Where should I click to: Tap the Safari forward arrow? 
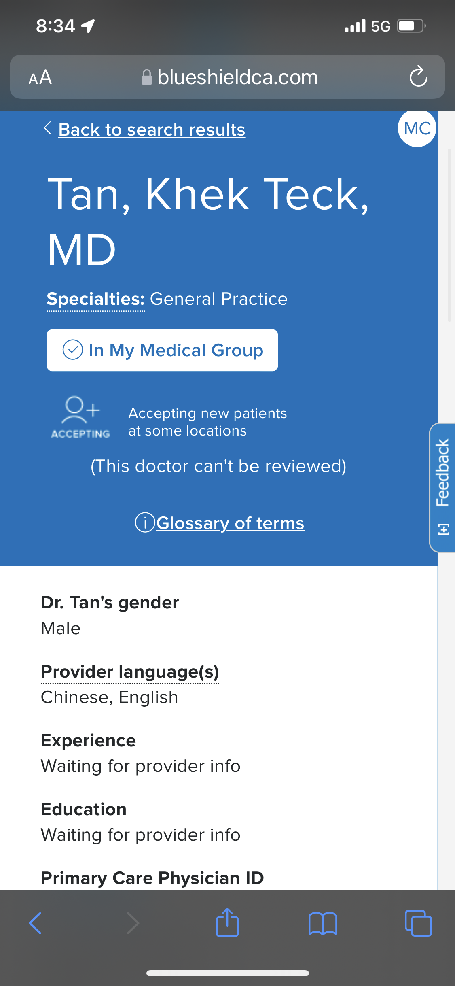[x=133, y=923]
